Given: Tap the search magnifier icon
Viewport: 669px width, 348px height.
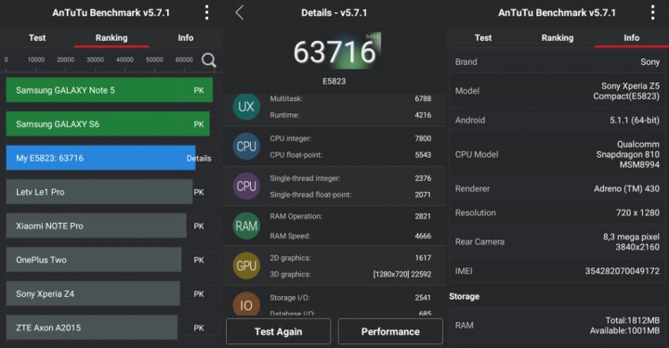Looking at the screenshot, I should 209,60.
